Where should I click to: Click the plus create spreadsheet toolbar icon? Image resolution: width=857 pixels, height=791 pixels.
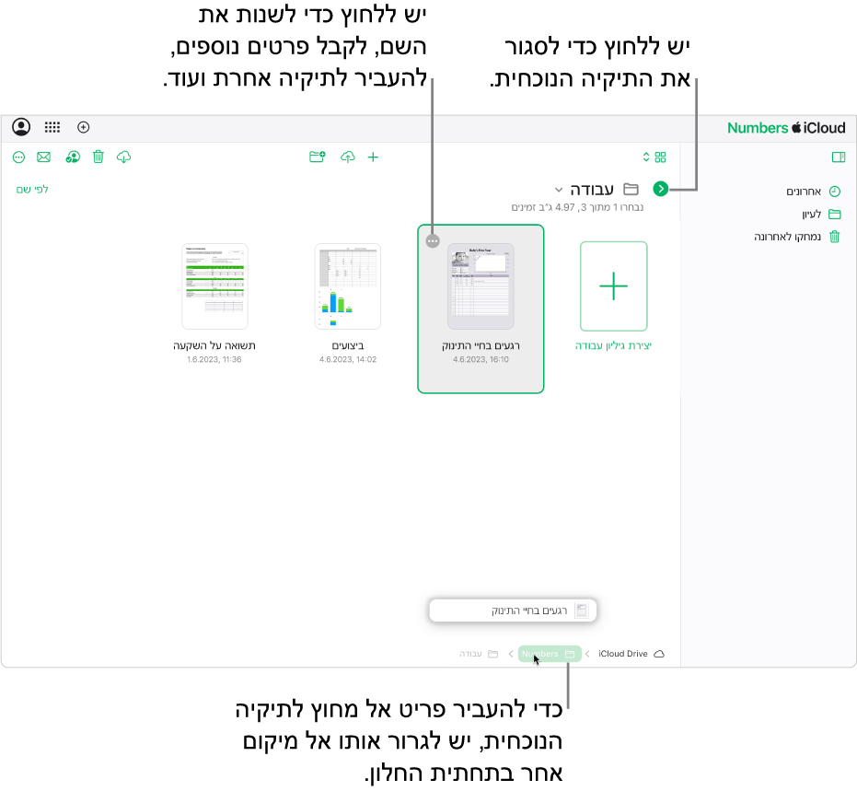point(374,157)
